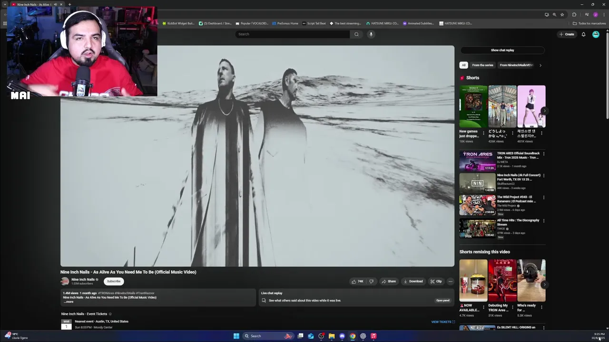Screen dimensions: 609x342
Task: Click the YouTube search magnifier button
Action: click(356, 34)
